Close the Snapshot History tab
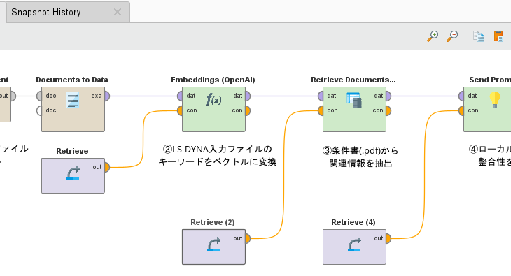This screenshot has width=511, height=276. [118, 12]
